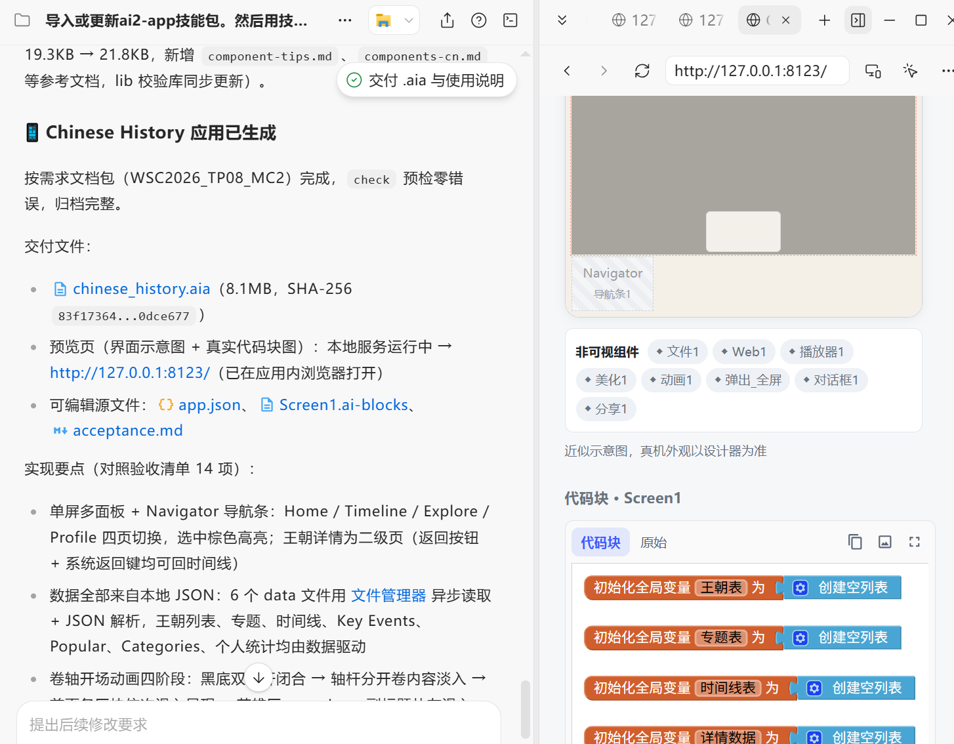Reload the preview page
Viewport: 954px width, 744px height.
(642, 70)
